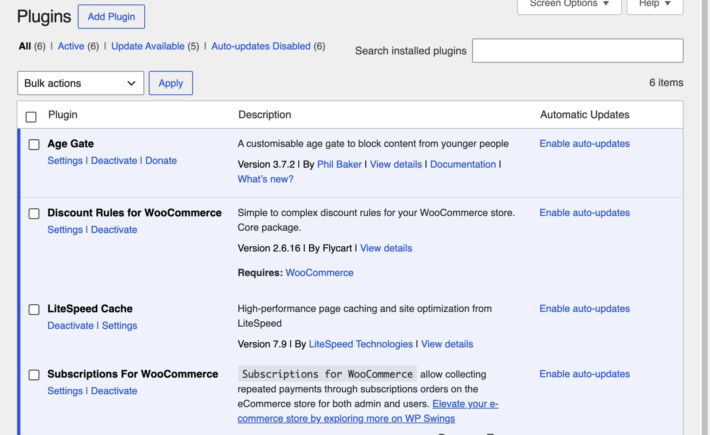
Task: Select the Discount Rules for WooCommerce checkbox
Action: click(34, 214)
